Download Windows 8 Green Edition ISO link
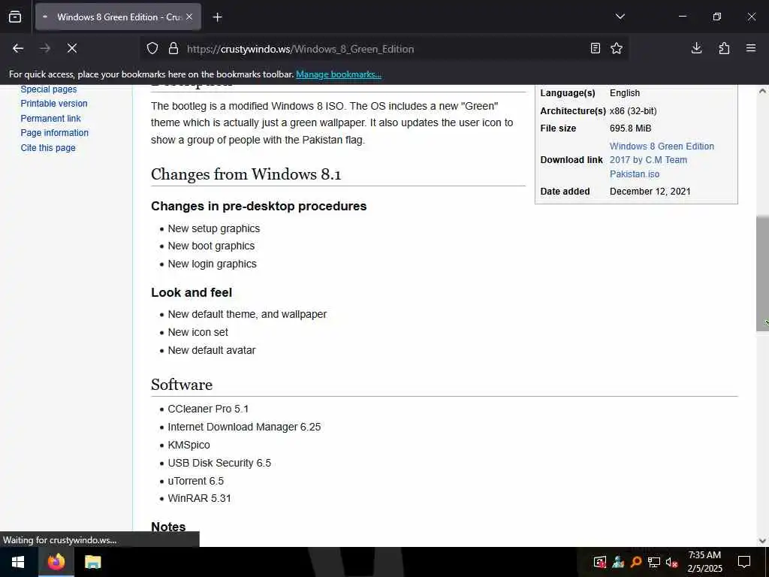 [662, 160]
